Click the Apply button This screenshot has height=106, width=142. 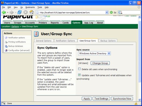[87, 99]
